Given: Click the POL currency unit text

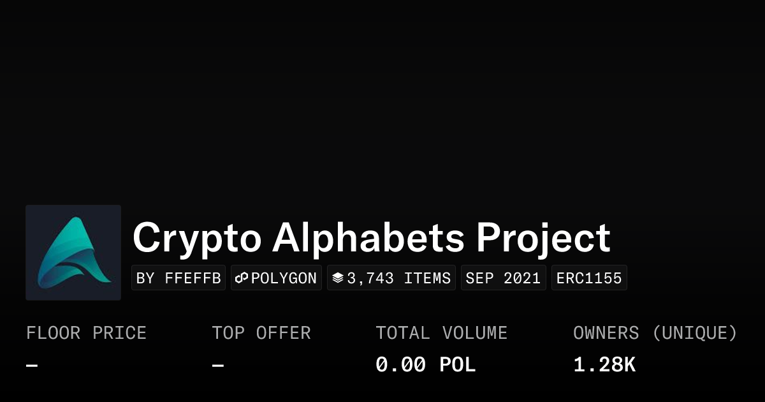Looking at the screenshot, I should pyautogui.click(x=457, y=365).
